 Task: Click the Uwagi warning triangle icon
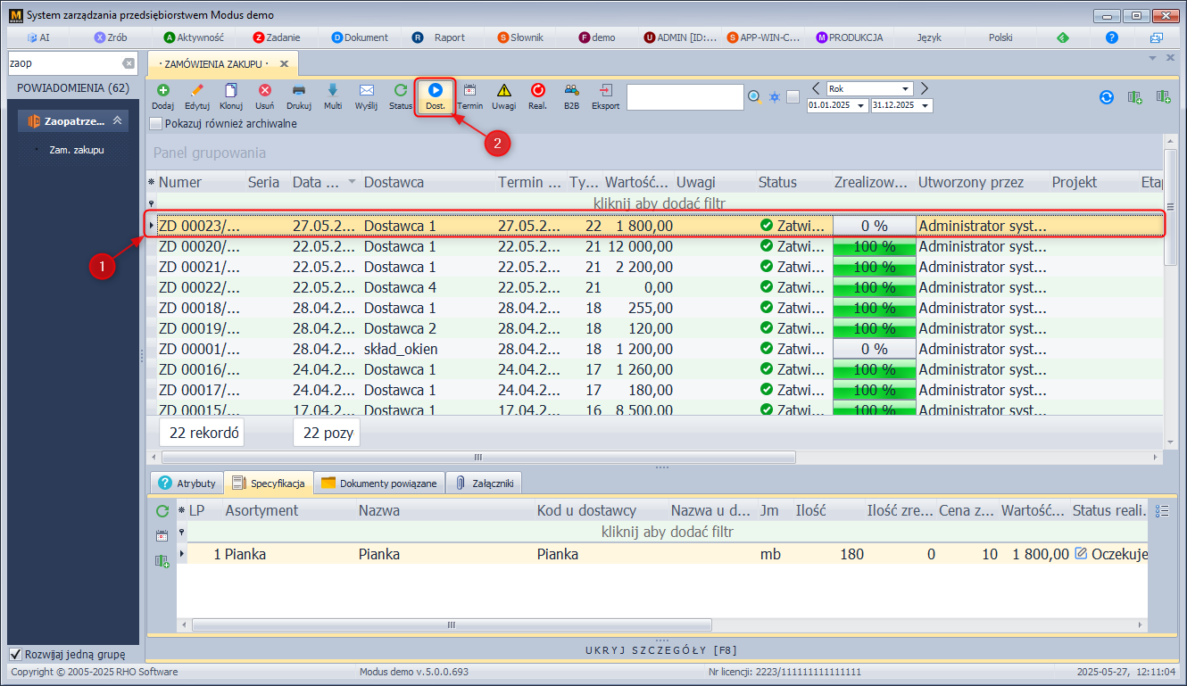[x=504, y=91]
